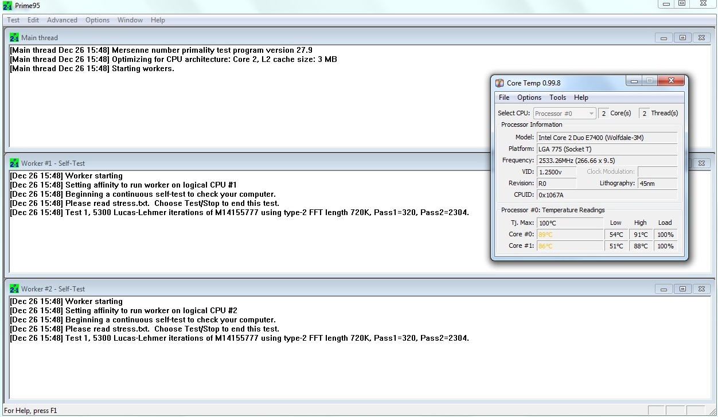Click the Core Temp thermometer icon

coord(500,83)
